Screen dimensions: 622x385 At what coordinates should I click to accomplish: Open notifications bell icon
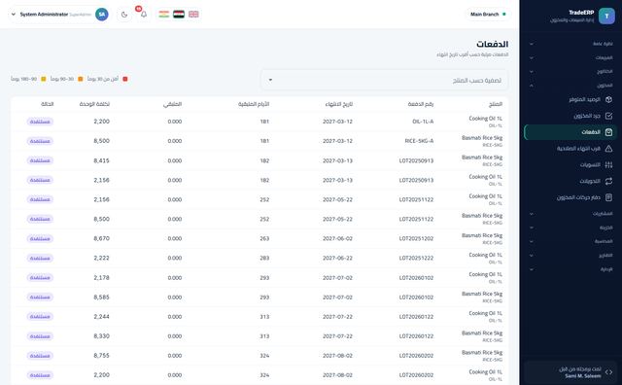(144, 15)
